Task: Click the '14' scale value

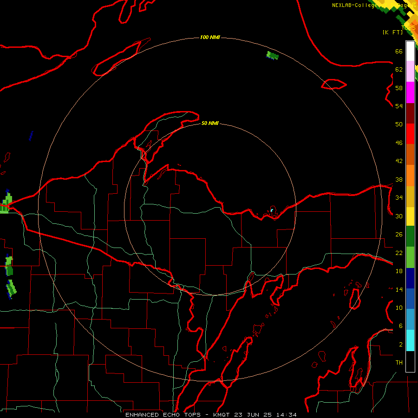Action: [399, 289]
